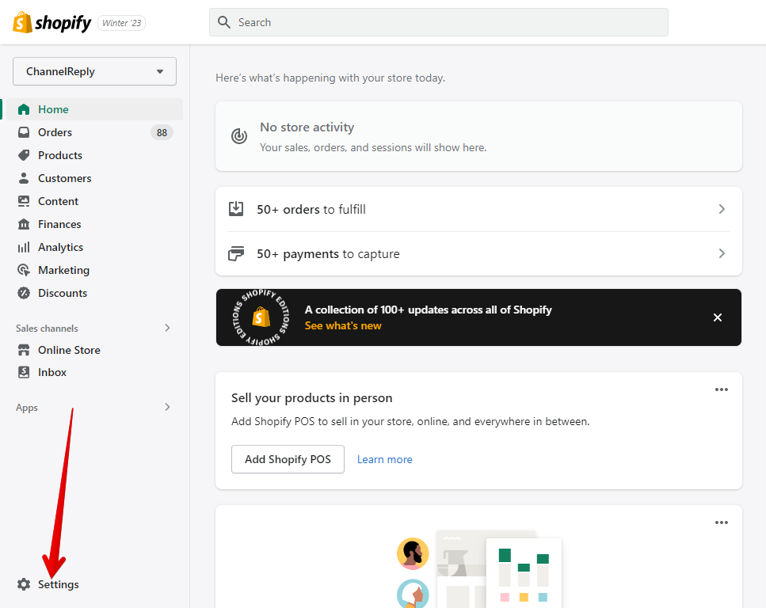Click the Orders inbox icon
Screen dimensions: 766x608
(24, 132)
